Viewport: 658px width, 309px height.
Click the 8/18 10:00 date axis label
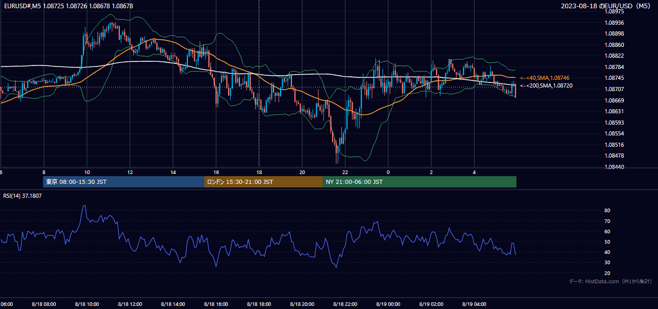[86, 304]
